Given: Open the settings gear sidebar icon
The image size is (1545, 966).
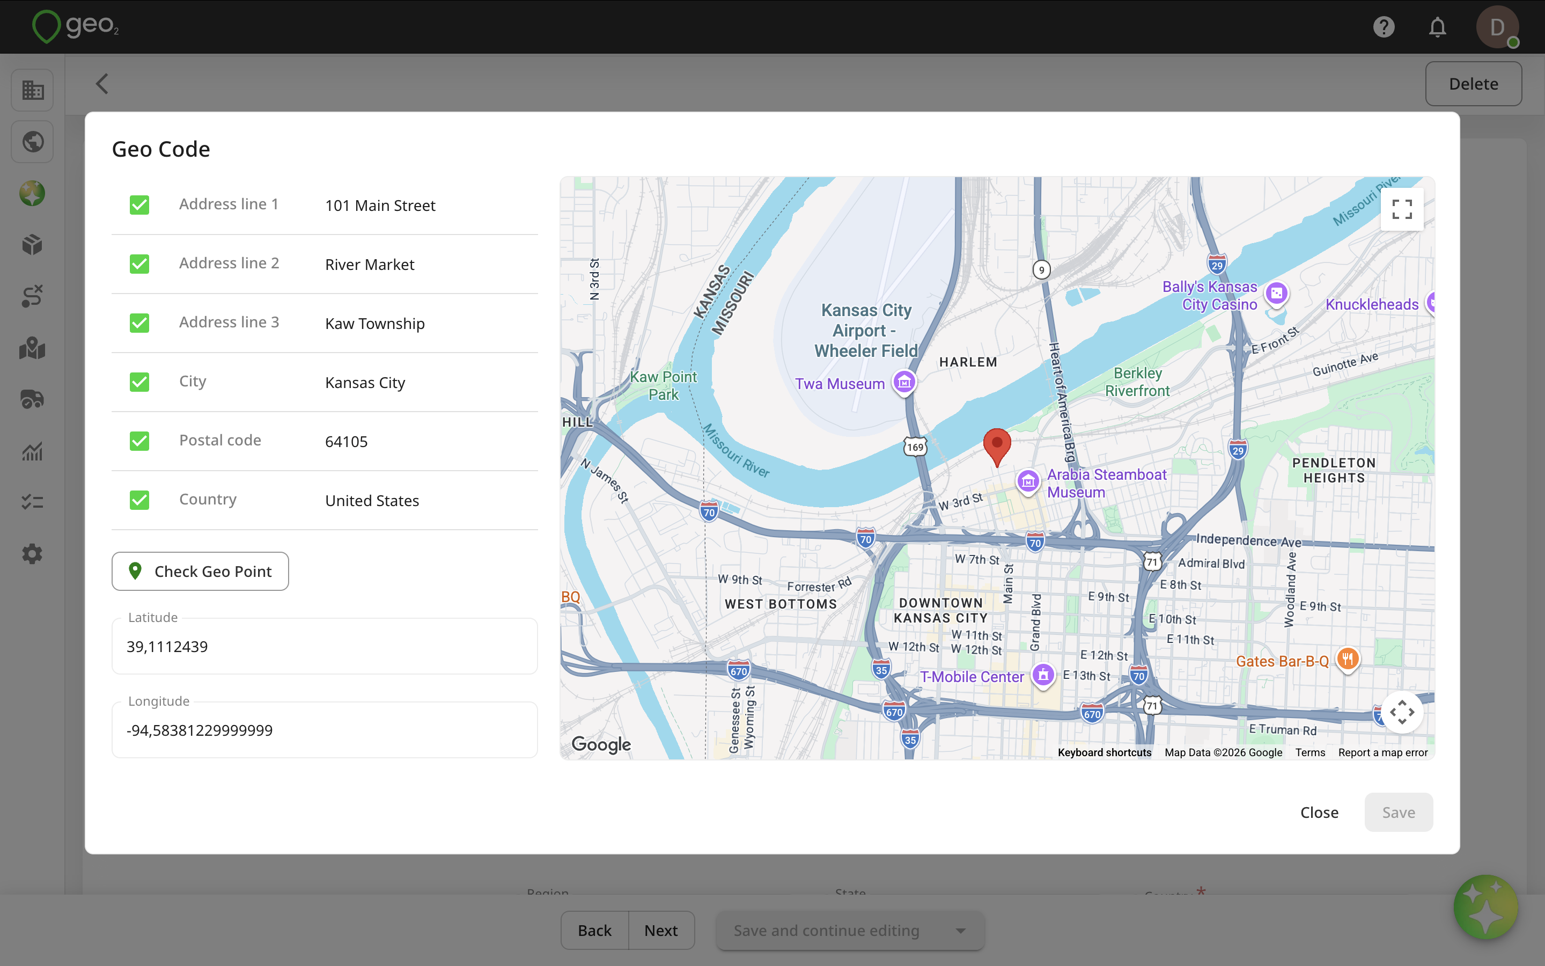Looking at the screenshot, I should [x=33, y=554].
